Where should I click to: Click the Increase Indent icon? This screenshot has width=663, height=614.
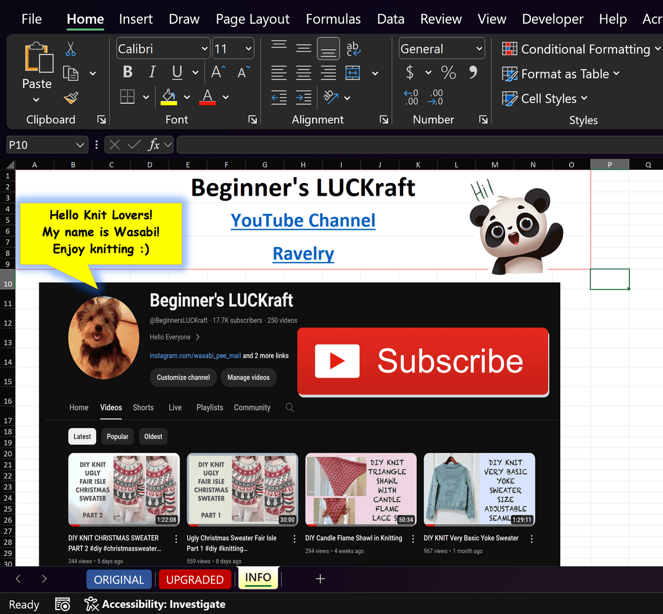tap(303, 98)
